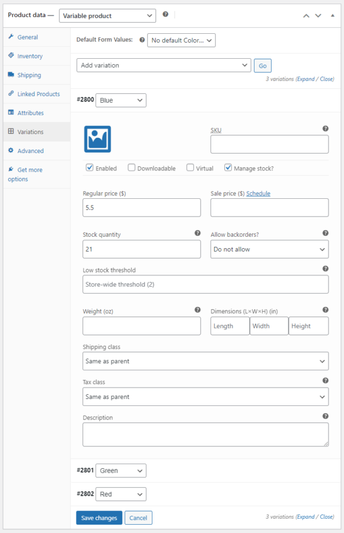This screenshot has width=344, height=533.
Task: Click the Save changes button
Action: pyautogui.click(x=98, y=518)
